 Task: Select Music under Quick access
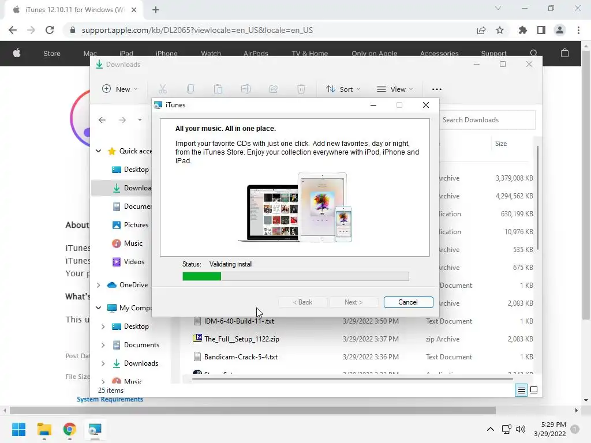[128, 243]
